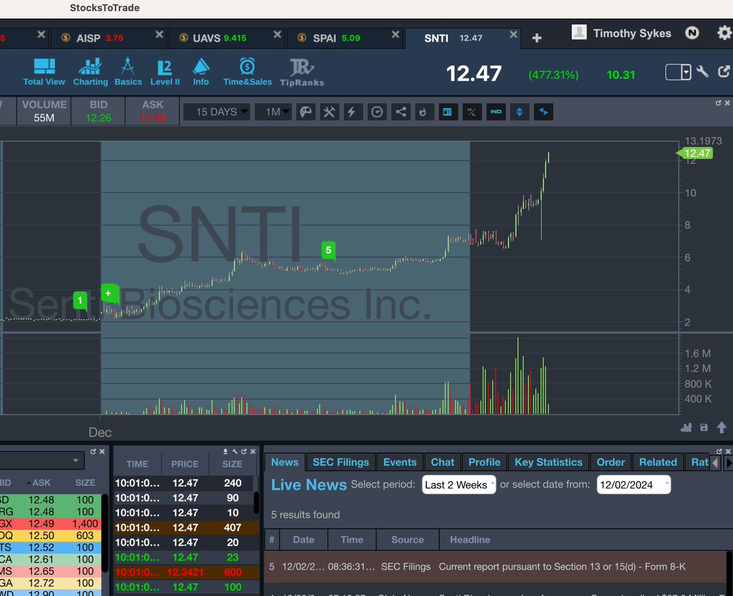The height and width of the screenshot is (596, 733).
Task: Open the SEC Filings tab
Action: point(341,462)
